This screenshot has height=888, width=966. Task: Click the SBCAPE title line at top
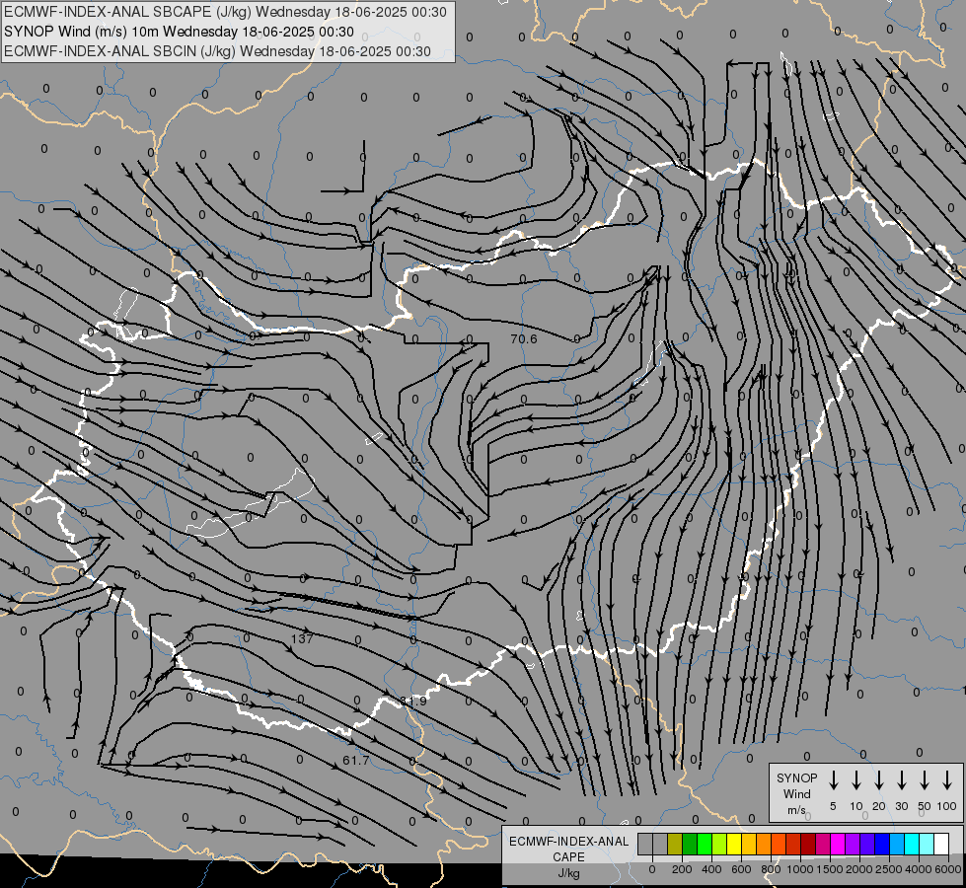coord(226,12)
